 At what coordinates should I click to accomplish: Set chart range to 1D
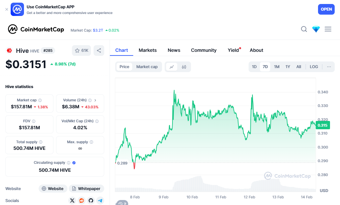pos(254,67)
